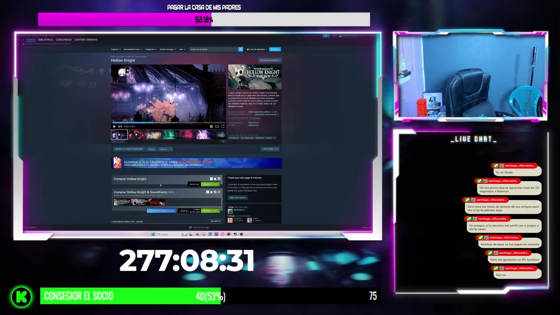Open the Premios Steam nomination banner
The image size is (560, 315).
coord(196,163)
